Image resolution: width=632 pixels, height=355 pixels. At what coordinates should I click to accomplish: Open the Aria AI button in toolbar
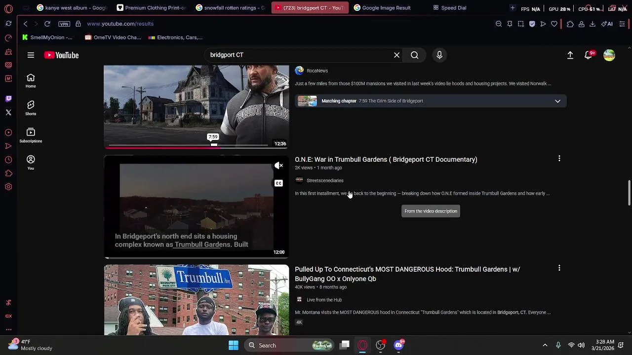(607, 24)
